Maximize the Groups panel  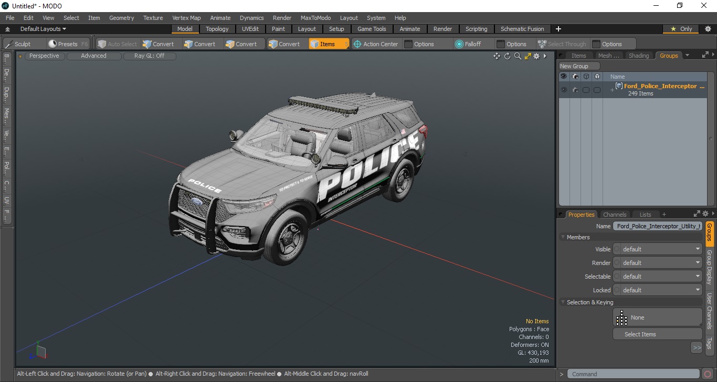click(x=705, y=55)
